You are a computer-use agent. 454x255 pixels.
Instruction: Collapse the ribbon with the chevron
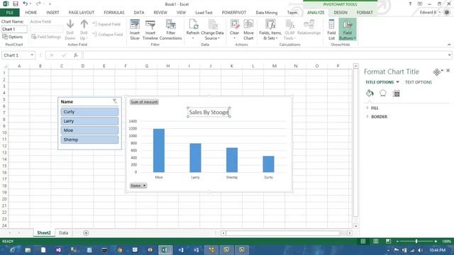coord(449,45)
